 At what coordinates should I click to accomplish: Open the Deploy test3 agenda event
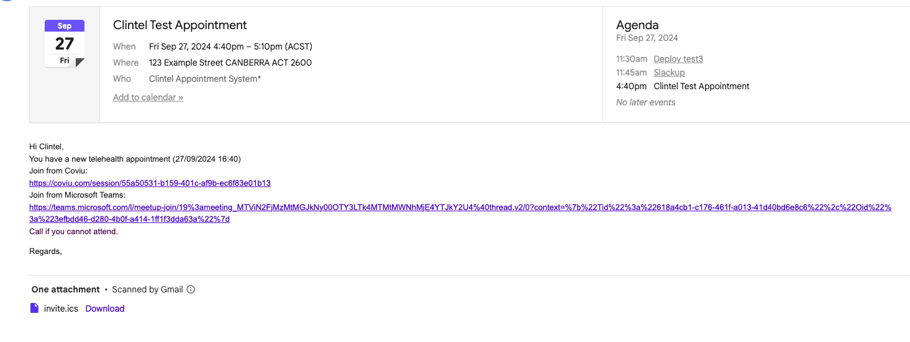678,59
